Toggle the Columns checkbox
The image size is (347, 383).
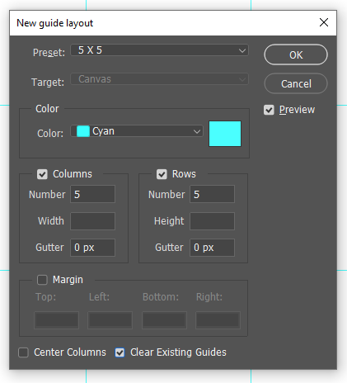(x=42, y=174)
